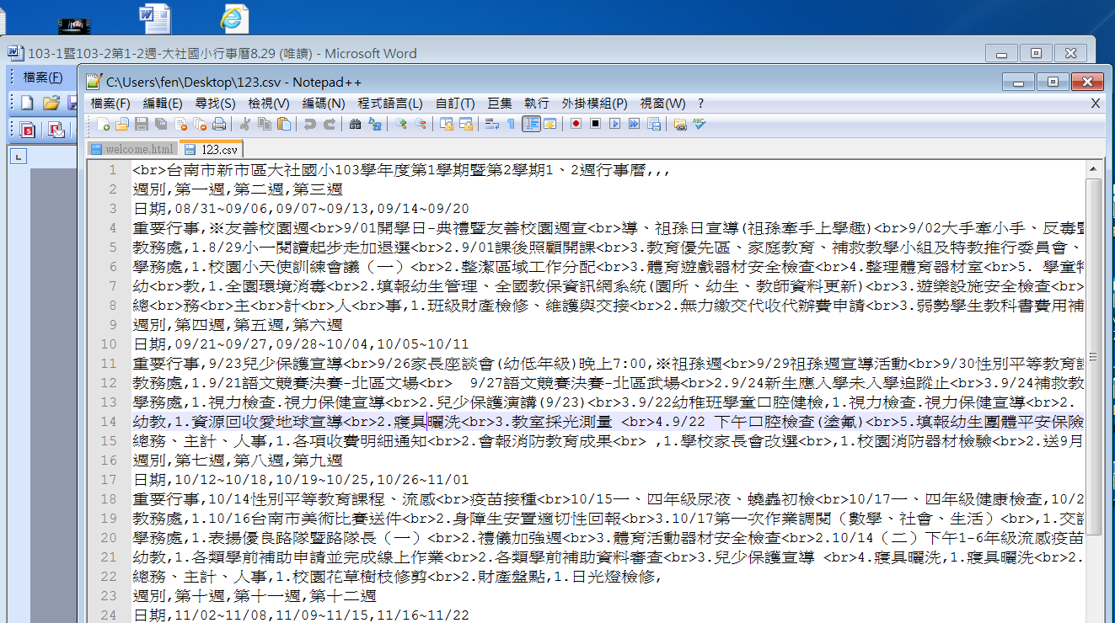Screen dimensions: 1115x623
Task: Click Save icon in Notepad++ toolbar
Action: [x=142, y=124]
